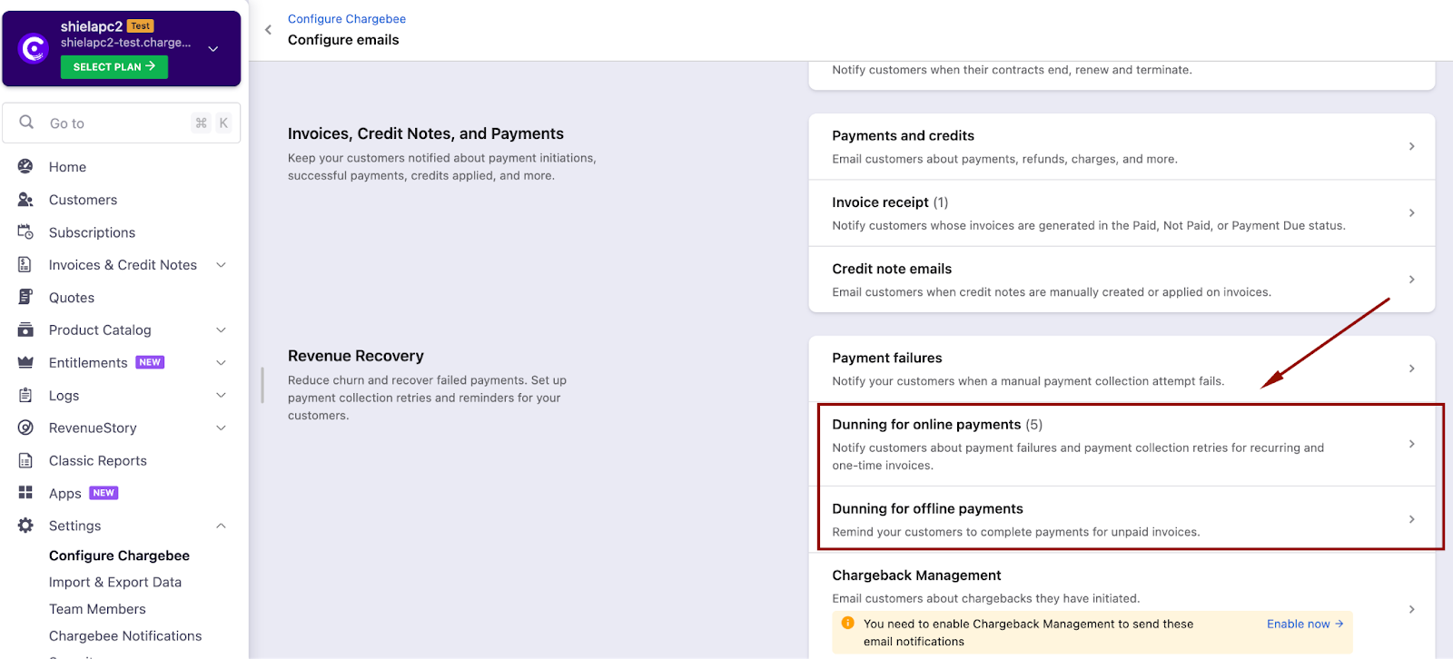The image size is (1453, 659).
Task: Expand the Product Catalog section
Action: point(221,330)
